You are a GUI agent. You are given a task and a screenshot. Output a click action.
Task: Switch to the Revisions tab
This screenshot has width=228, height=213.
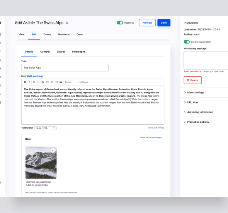click(64, 34)
